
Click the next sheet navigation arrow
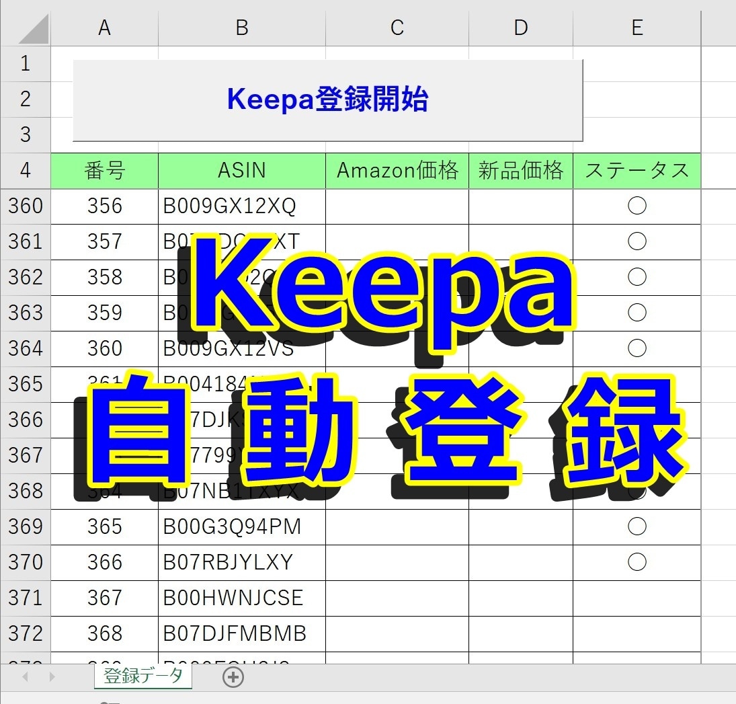coord(52,676)
